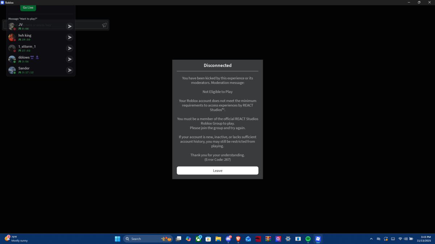Viewport: 435px width, 244px height.
Task: Send play invite to 6blows
Action: pyautogui.click(x=70, y=59)
